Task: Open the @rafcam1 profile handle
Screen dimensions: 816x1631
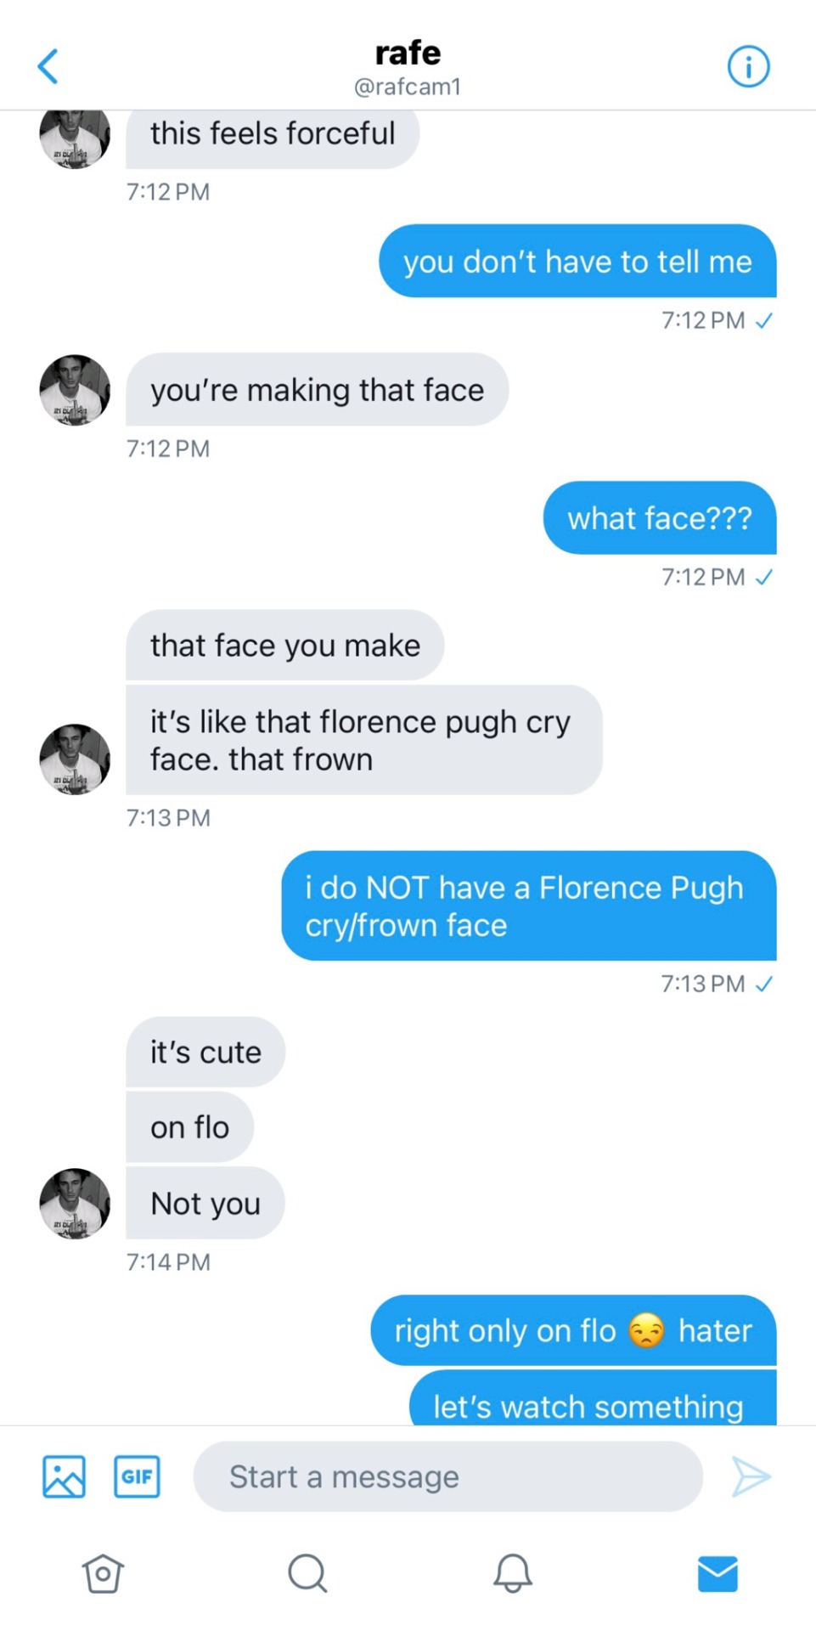Action: click(408, 87)
